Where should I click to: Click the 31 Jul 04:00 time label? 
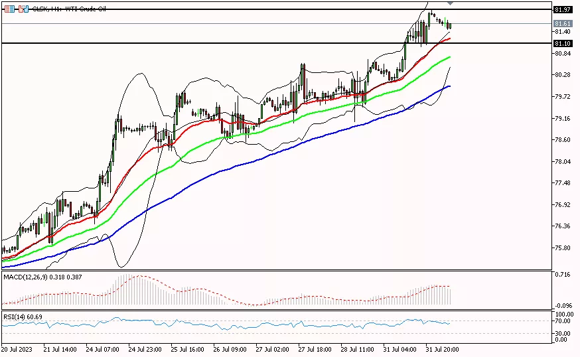(x=400, y=350)
